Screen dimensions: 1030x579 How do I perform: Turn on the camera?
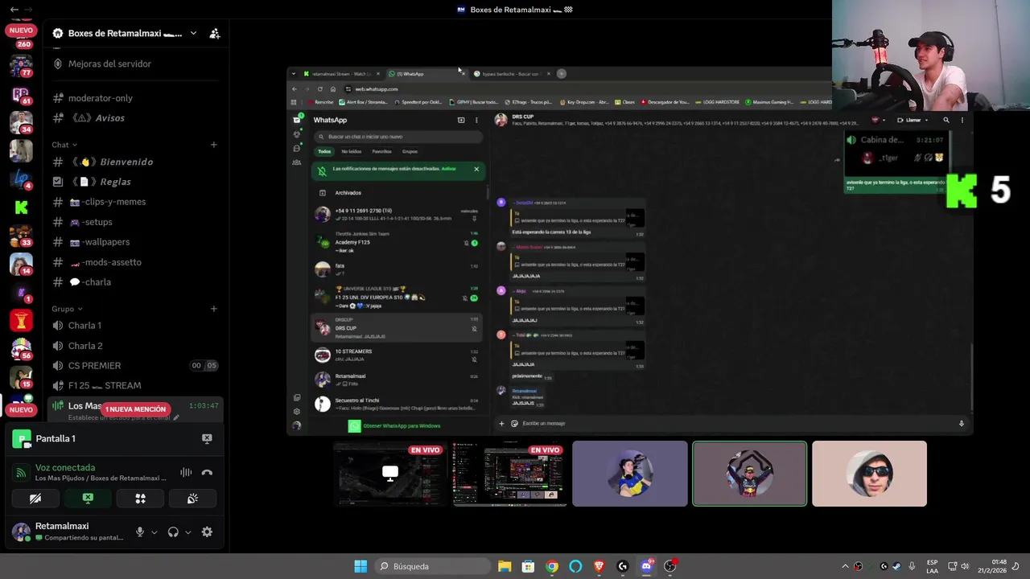click(x=35, y=499)
